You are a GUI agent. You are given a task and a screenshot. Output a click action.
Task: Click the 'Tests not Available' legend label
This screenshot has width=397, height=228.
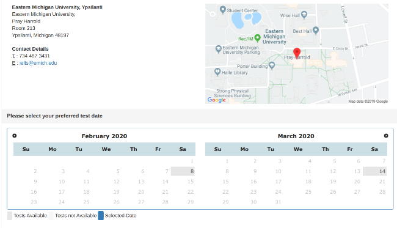(x=76, y=216)
